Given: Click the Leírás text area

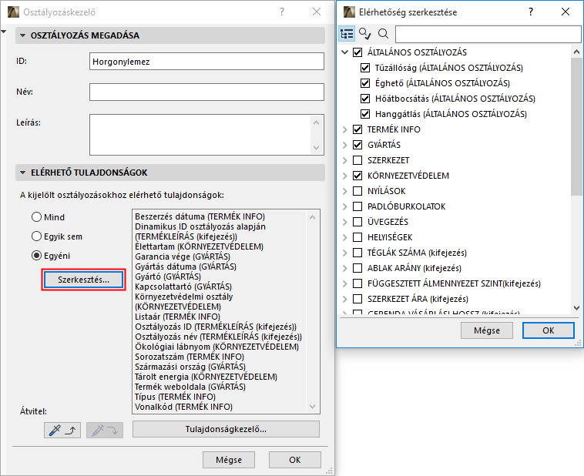Looking at the screenshot, I should [x=206, y=135].
